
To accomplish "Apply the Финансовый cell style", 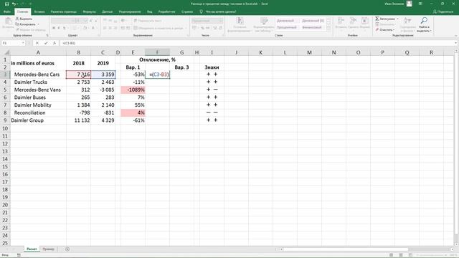I will (x=312, y=27).
